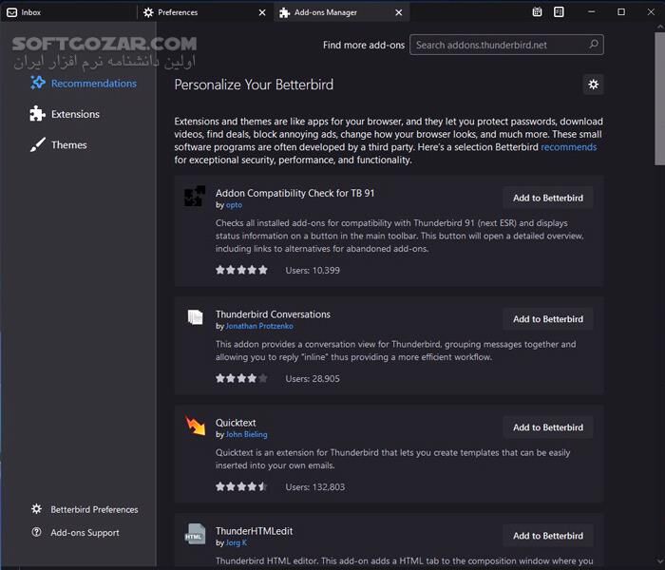665x570 pixels.
Task: Click the Addon Compatibility Check puzzle icon
Action: [195, 197]
